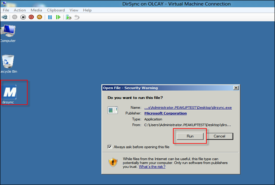Open the Action menu

[20, 10]
